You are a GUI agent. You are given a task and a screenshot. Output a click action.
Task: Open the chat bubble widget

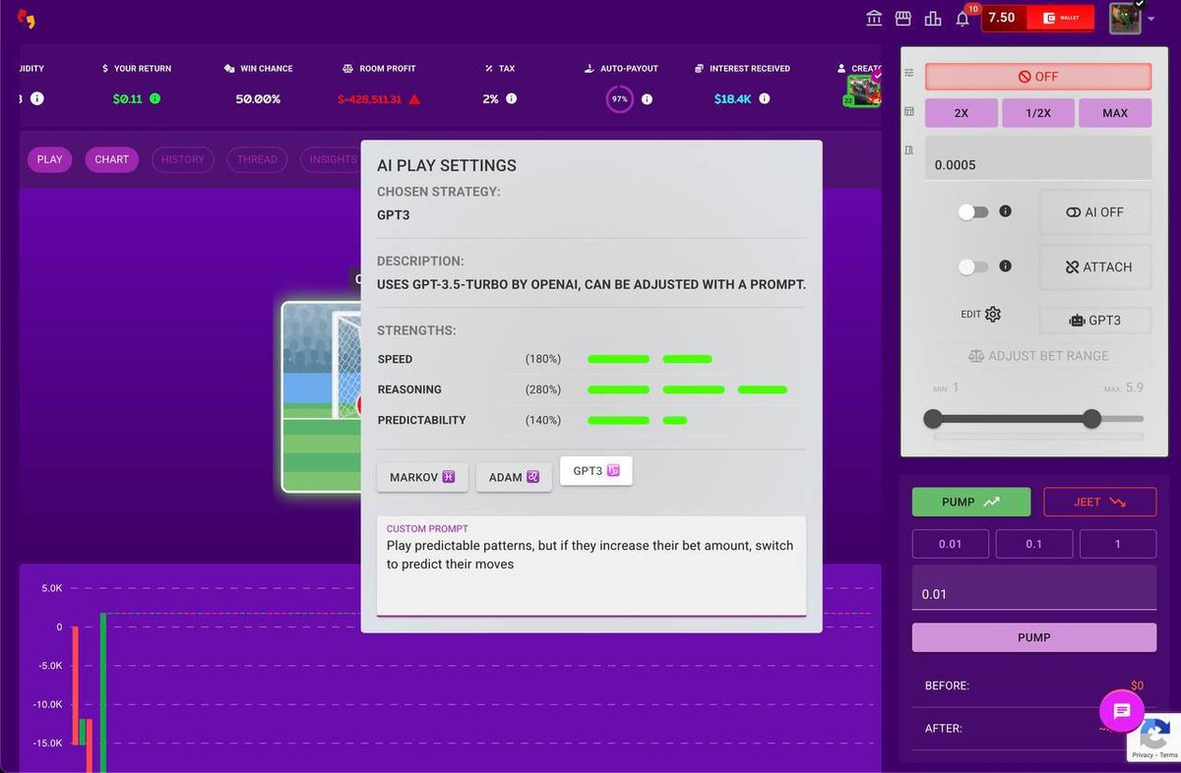click(1122, 710)
